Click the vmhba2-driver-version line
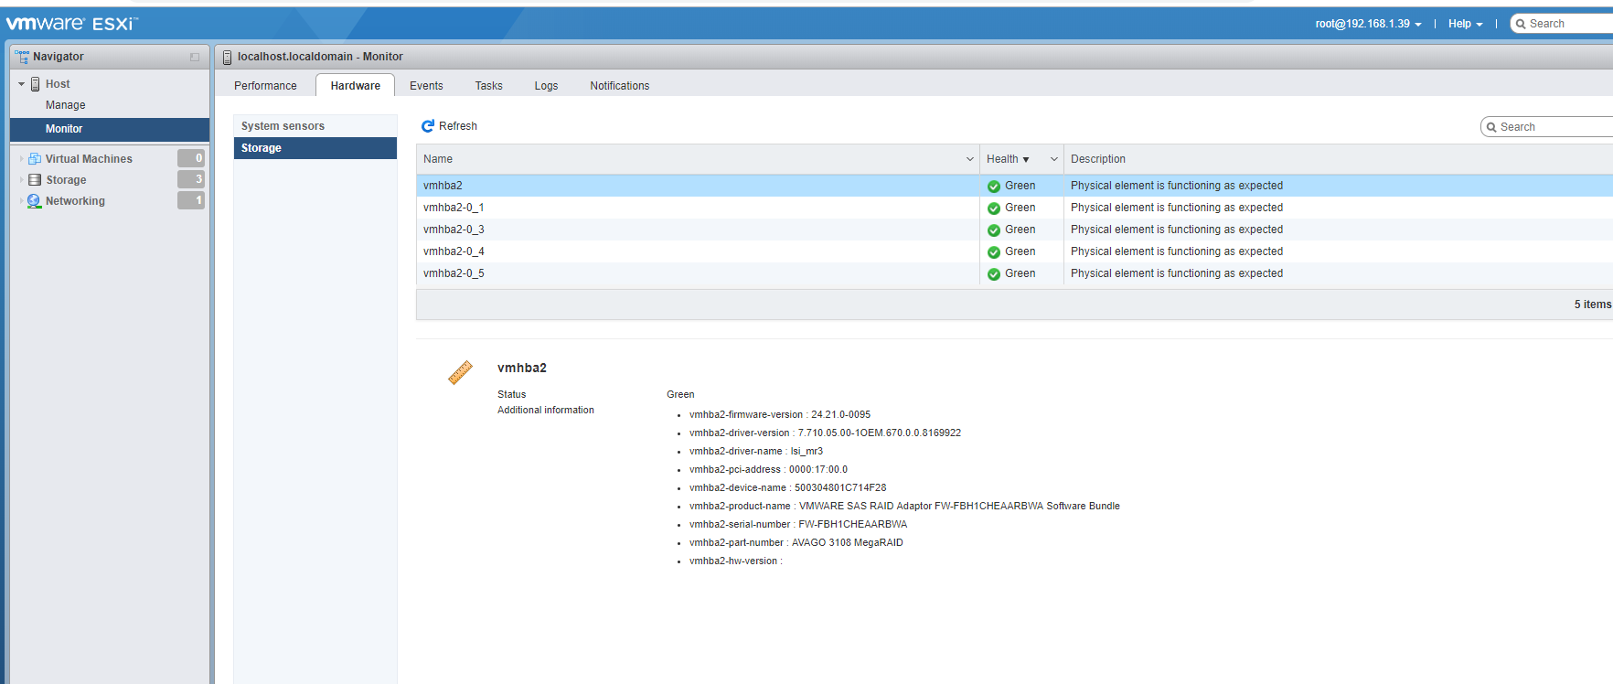Viewport: 1613px width, 684px height. 825,433
